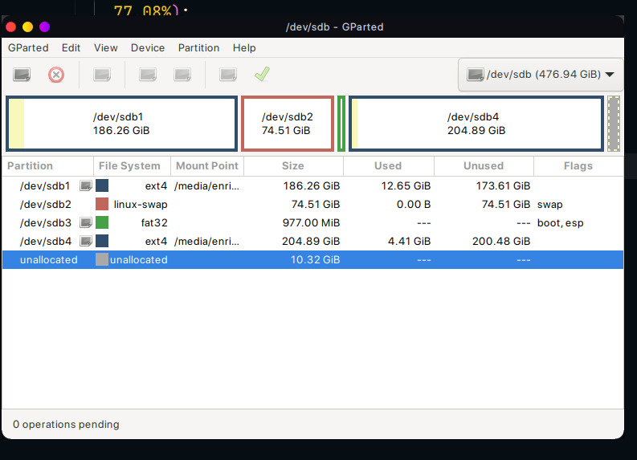This screenshot has height=460, width=637.
Task: Click the 10.32 GiB unallocated size cell
Action: (x=315, y=260)
